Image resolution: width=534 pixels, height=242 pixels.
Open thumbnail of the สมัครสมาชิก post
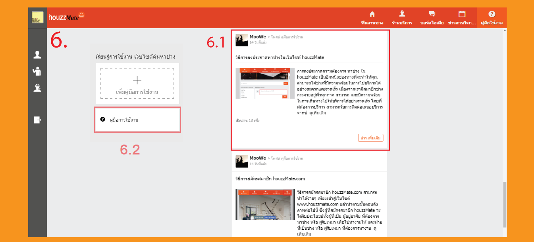[x=265, y=204]
